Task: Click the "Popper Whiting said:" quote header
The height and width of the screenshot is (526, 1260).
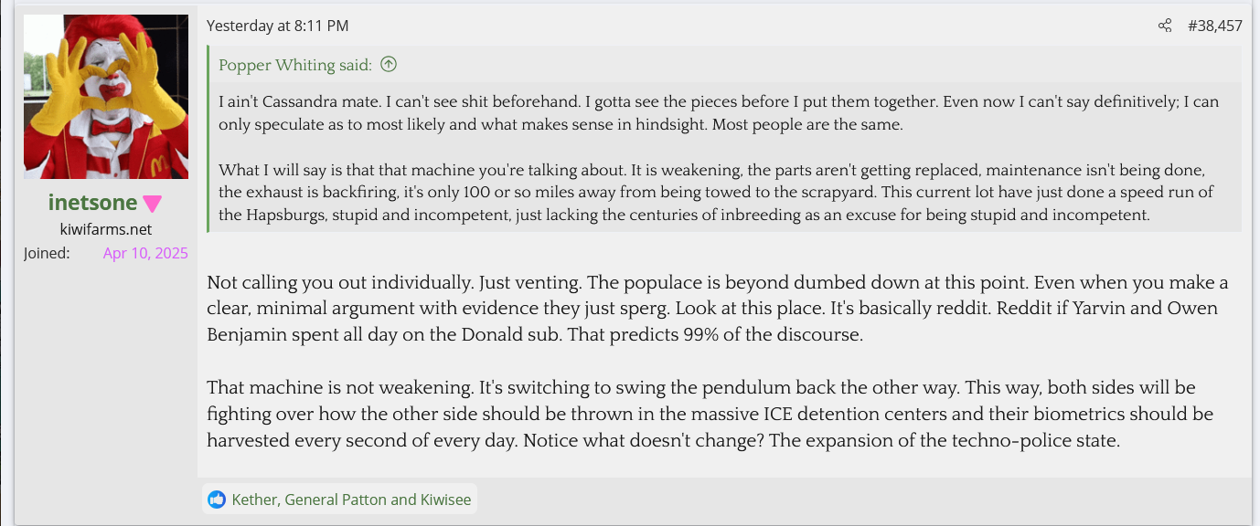Action: [x=295, y=65]
